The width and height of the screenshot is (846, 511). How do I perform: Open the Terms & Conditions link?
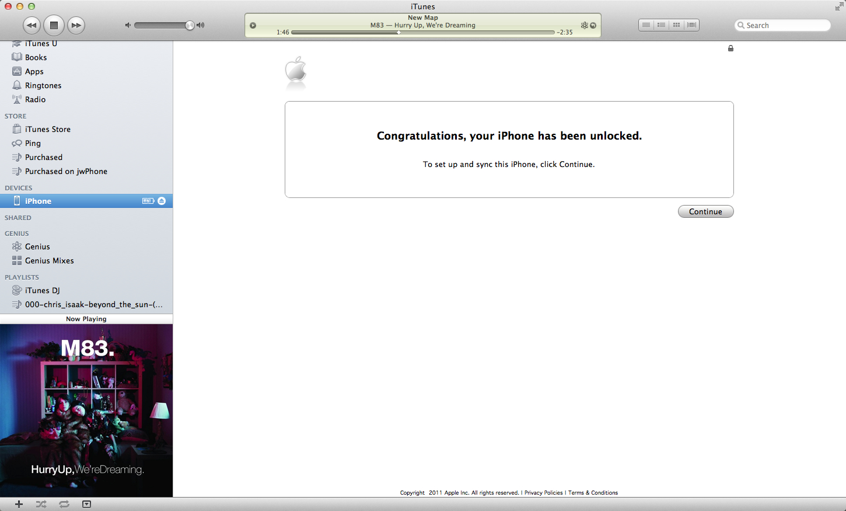[593, 493]
